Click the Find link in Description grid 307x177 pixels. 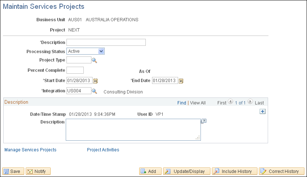pos(181,103)
